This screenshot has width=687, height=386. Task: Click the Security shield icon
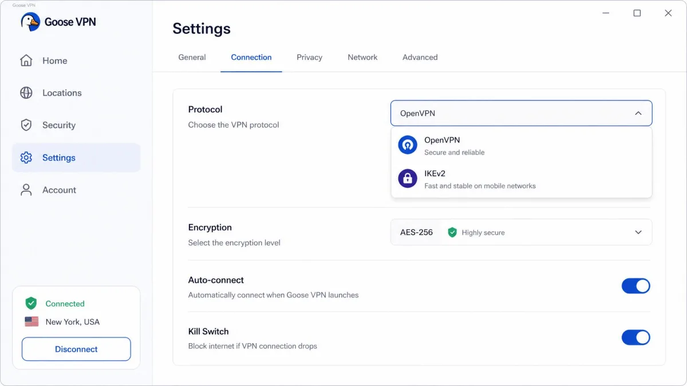click(26, 125)
